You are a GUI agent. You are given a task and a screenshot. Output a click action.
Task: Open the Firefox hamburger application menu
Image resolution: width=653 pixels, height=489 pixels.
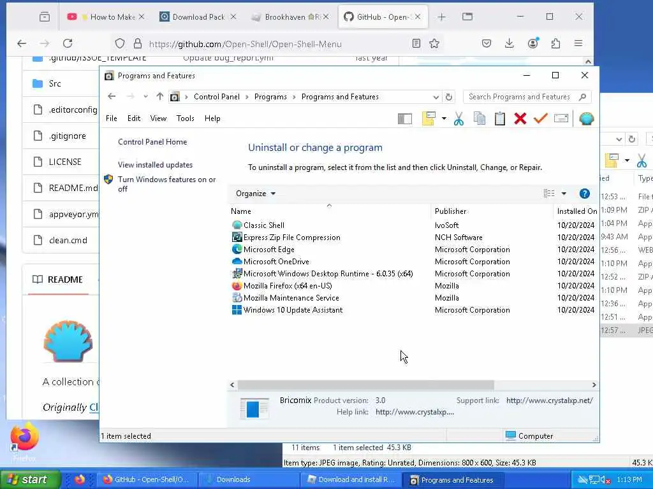point(578,43)
